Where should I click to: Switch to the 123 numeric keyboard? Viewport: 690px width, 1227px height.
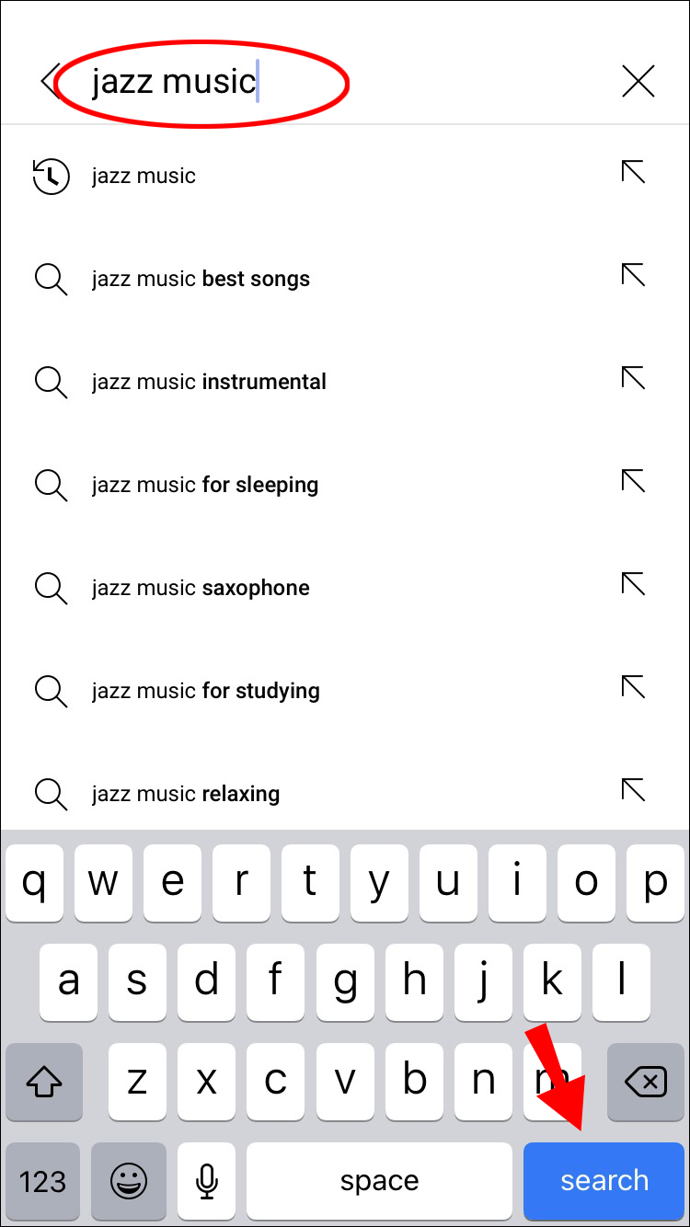coord(42,1181)
